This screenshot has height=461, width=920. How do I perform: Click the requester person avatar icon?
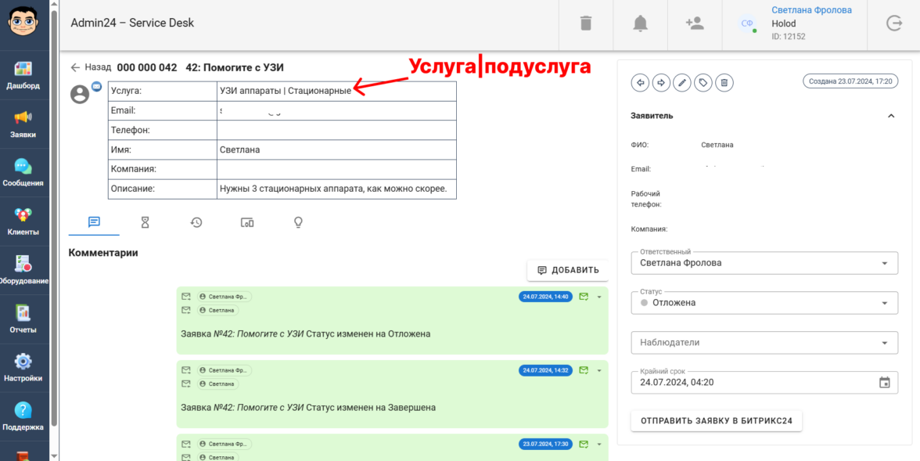(80, 94)
